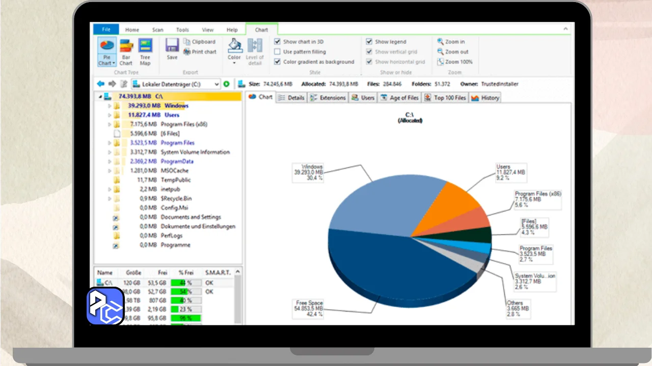The image size is (652, 366).
Task: Click the TempPublic folder icon
Action: point(117,180)
